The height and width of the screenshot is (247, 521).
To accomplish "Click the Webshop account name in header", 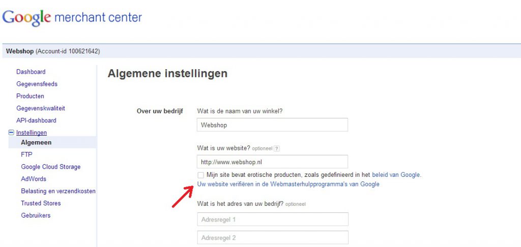I will (20, 51).
